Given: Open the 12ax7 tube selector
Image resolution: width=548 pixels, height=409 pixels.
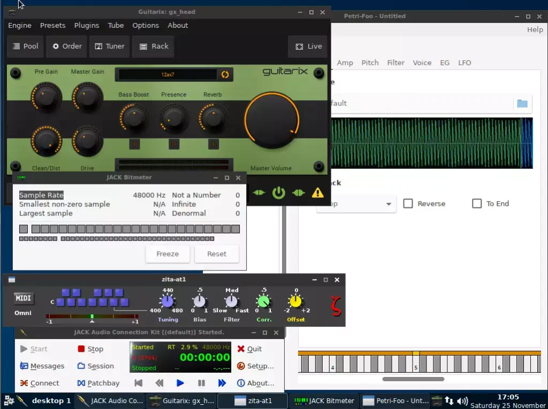Looking at the screenshot, I should click(x=168, y=74).
